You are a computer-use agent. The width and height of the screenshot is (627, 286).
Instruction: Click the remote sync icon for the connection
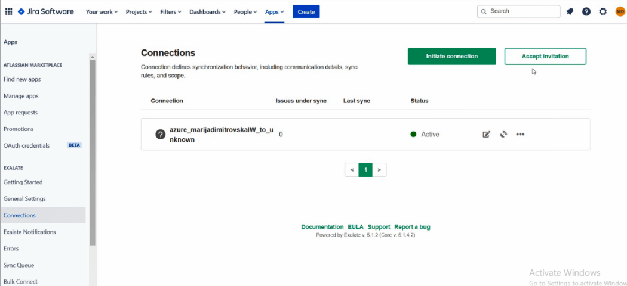coord(503,135)
